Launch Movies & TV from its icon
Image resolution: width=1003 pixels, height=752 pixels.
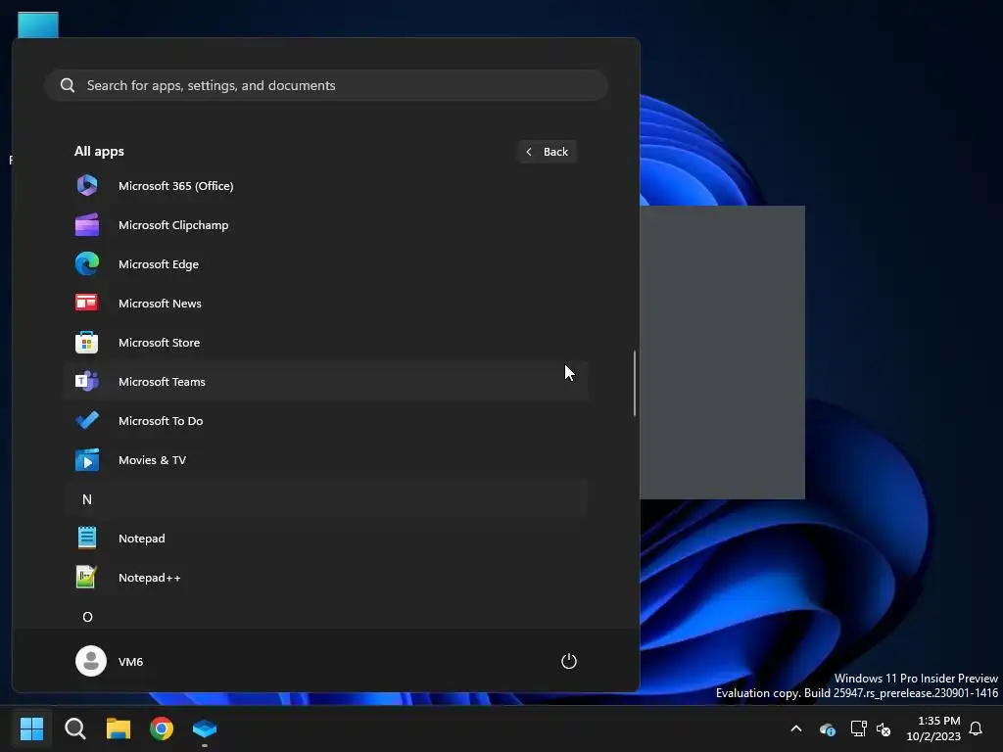click(x=87, y=460)
